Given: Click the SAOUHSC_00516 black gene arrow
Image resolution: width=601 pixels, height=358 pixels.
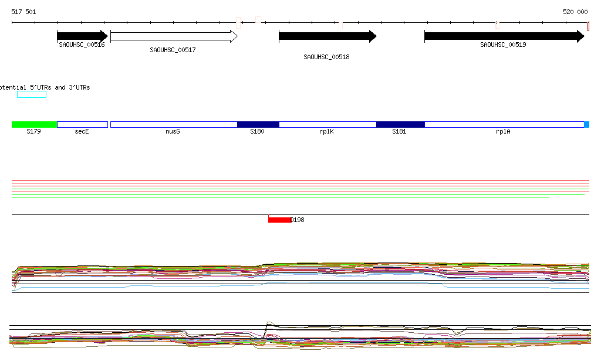Looking at the screenshot, I should point(82,36).
